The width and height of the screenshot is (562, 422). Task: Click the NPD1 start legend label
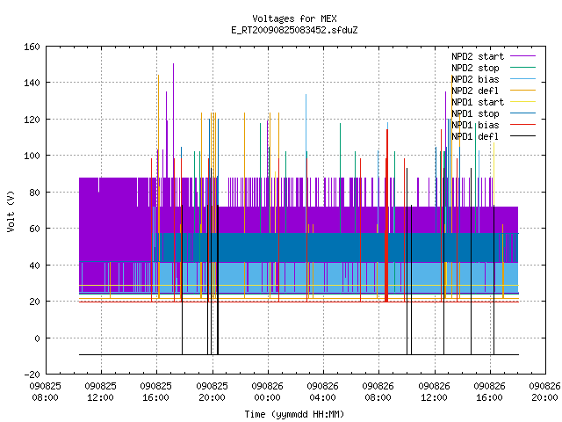click(x=478, y=102)
